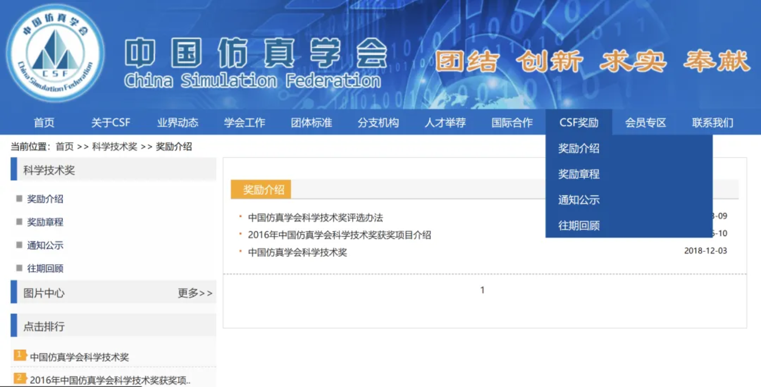761x387 pixels.
Task: Select 通知公示 in the open dropdown
Action: (x=579, y=200)
